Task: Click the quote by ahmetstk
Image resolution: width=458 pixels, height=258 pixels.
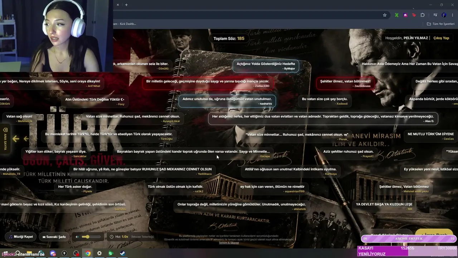Action: pos(242,206)
